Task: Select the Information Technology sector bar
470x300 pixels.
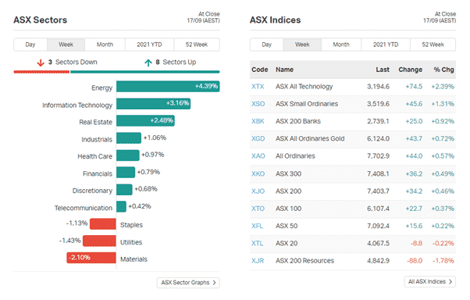Action: (x=154, y=103)
